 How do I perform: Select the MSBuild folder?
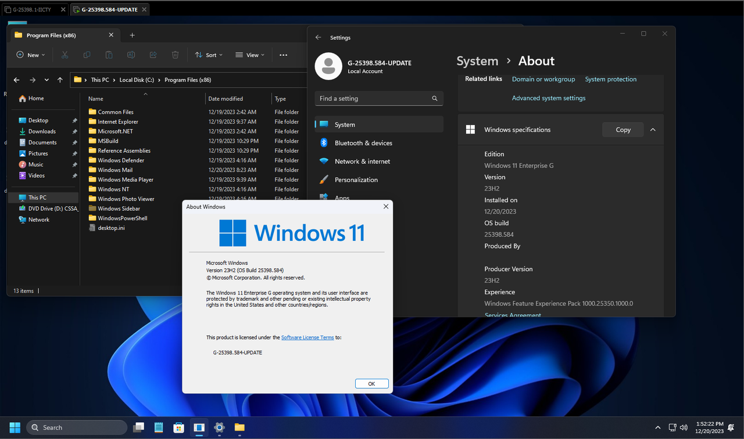pos(108,141)
